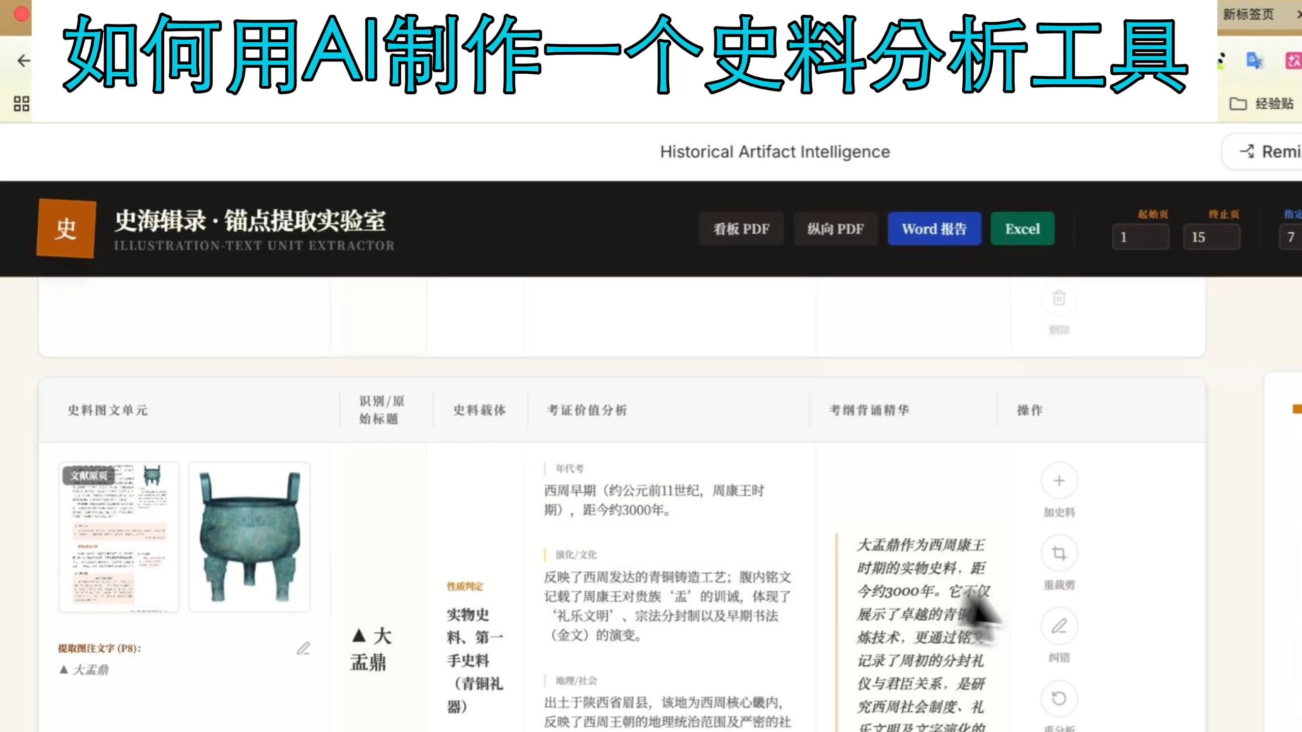This screenshot has width=1302, height=732.
Task: Edit the extracted caption via pencil icon
Action: click(x=303, y=649)
